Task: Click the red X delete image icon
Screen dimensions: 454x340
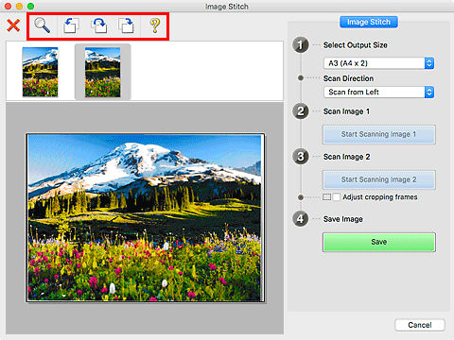Action: coord(13,25)
